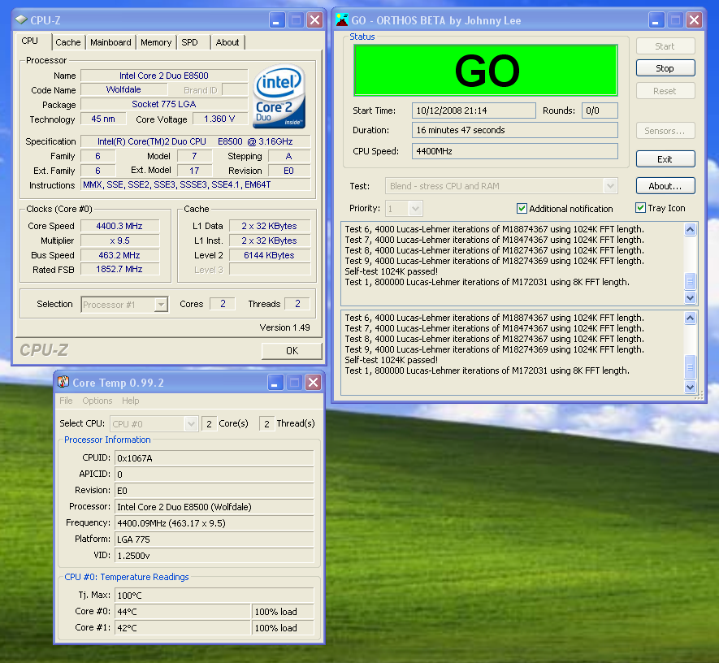Click the Rated FSB 1852.7 MHz value
719x663 pixels.
[120, 269]
